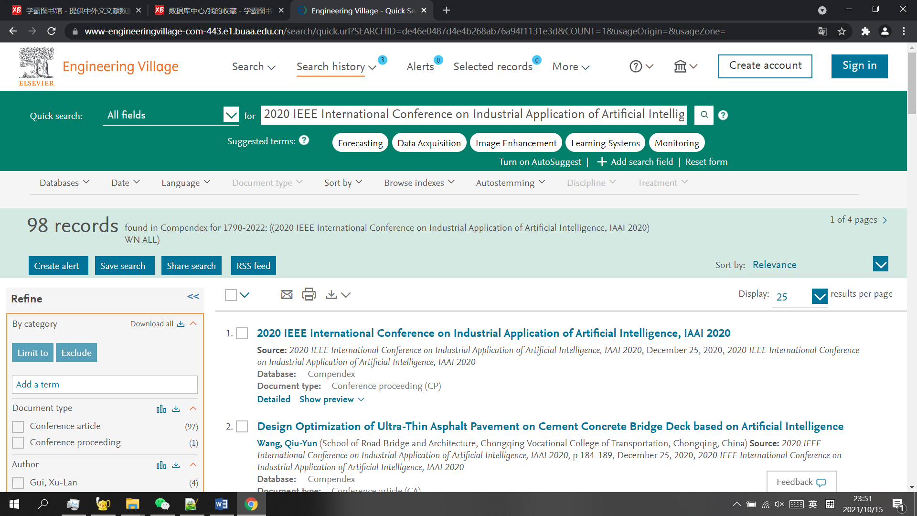Expand the Autostemming options
917x516 pixels.
(511, 183)
